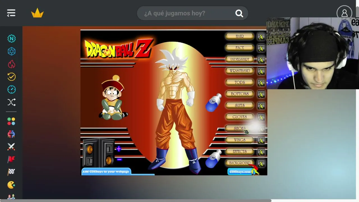
Task: Open the checkered flag racing games icon
Action: click(11, 172)
